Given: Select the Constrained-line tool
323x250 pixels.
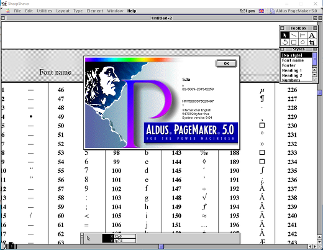Looking at the screenshot, I should [x=303, y=35].
